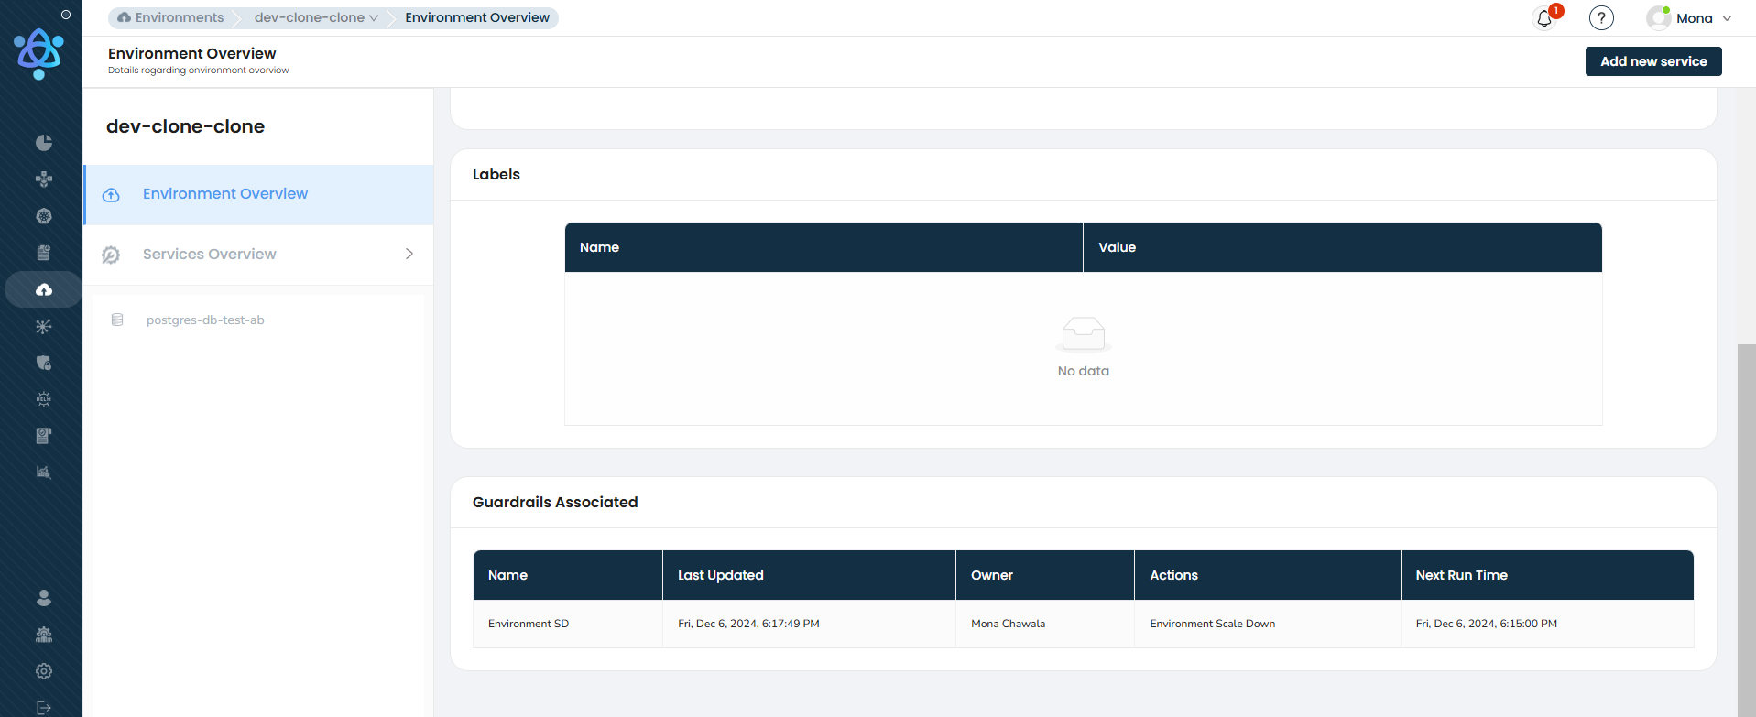Click the Fri, Dec 6, 2024, 6:15:00 PM cell
Image resolution: width=1756 pixels, height=717 pixels.
1547,624
